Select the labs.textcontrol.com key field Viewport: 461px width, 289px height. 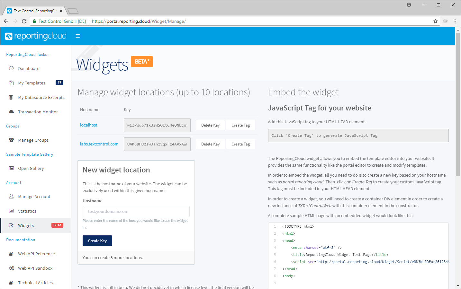[x=157, y=144]
